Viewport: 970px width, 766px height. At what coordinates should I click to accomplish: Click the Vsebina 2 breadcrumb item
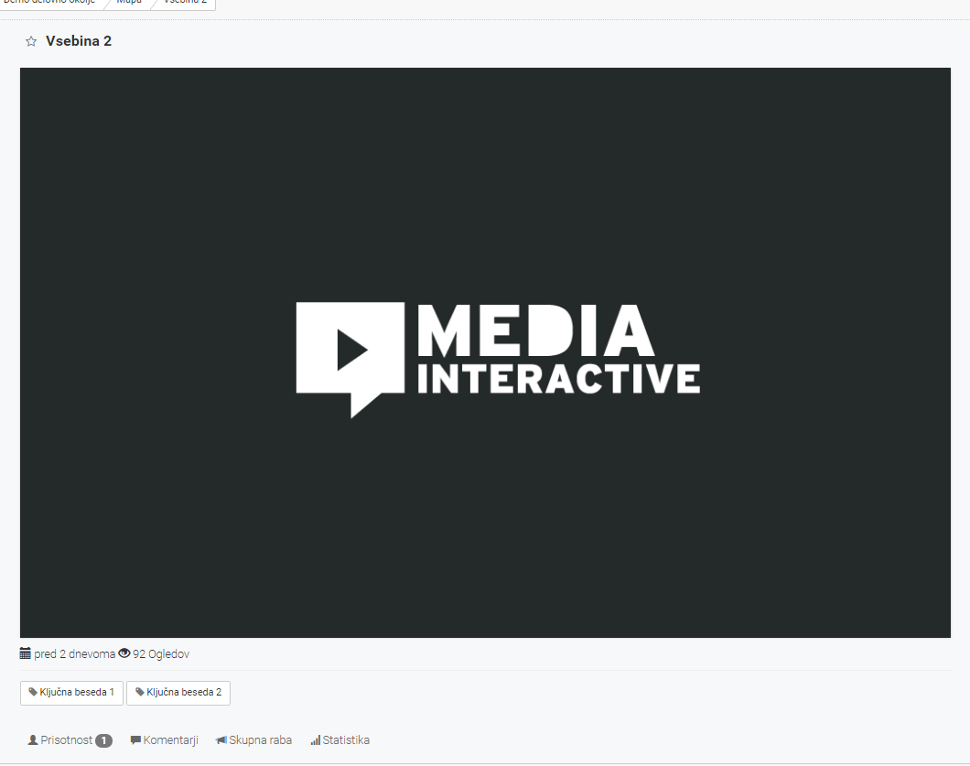(x=185, y=2)
